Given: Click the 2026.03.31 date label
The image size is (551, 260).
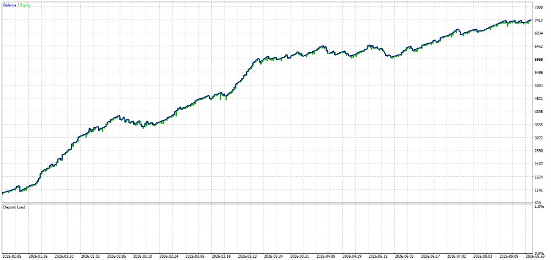Looking at the screenshot, I should pos(300,257).
